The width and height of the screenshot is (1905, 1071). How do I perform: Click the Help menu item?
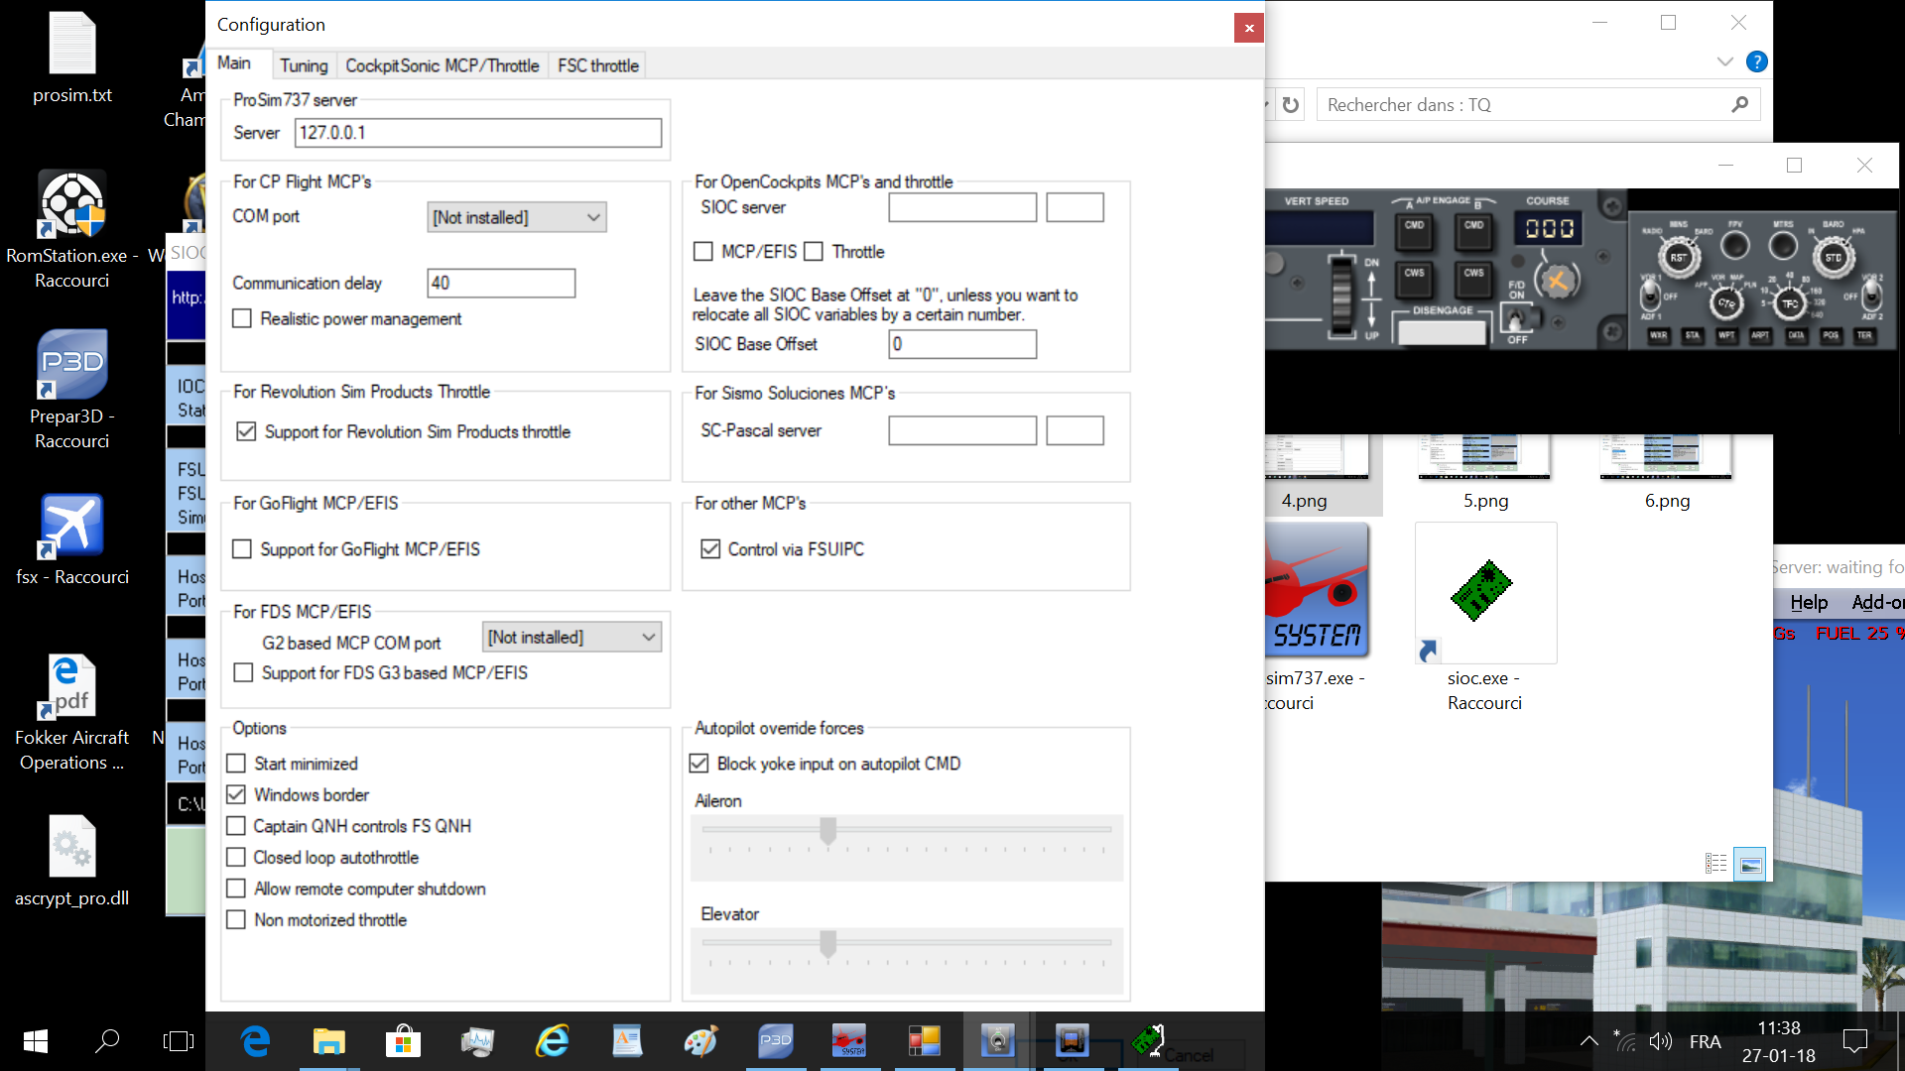pos(1808,602)
